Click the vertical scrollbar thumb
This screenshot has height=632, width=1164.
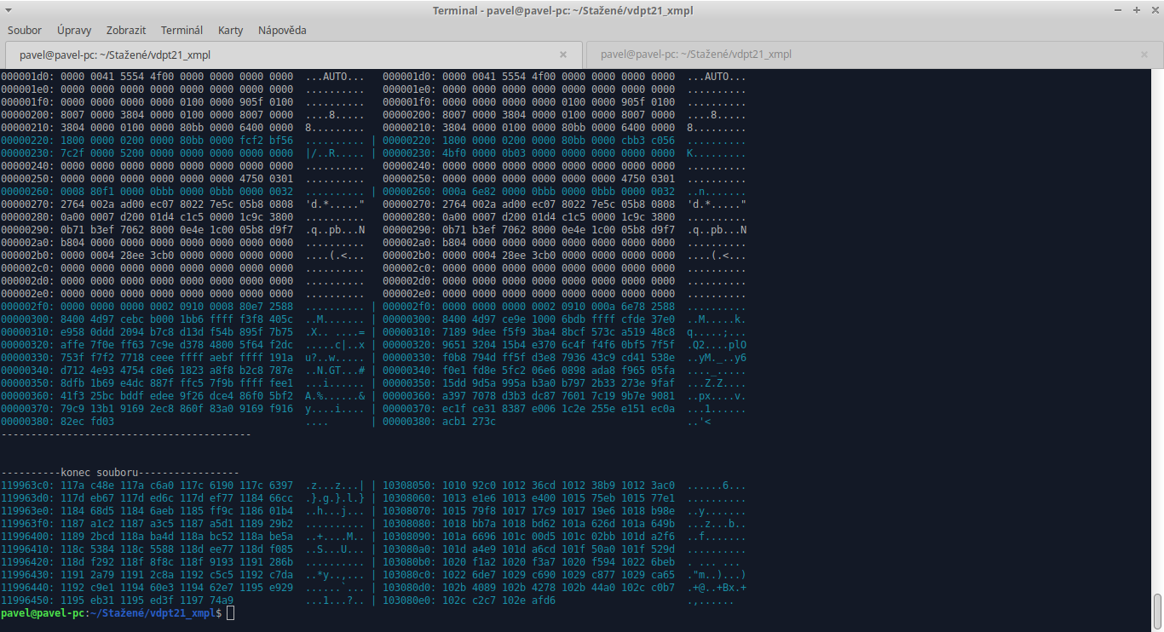click(x=1157, y=610)
